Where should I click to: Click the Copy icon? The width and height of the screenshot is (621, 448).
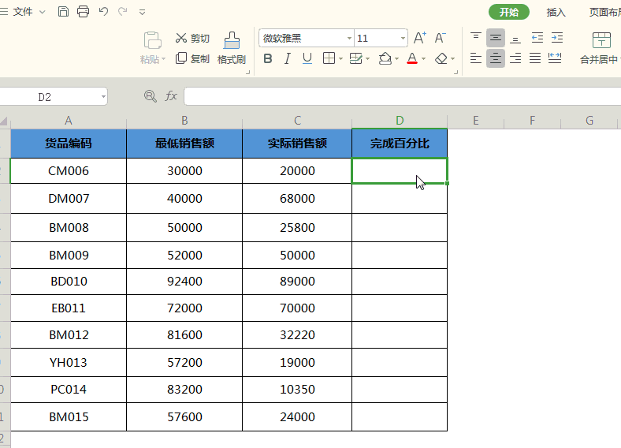pyautogui.click(x=181, y=58)
